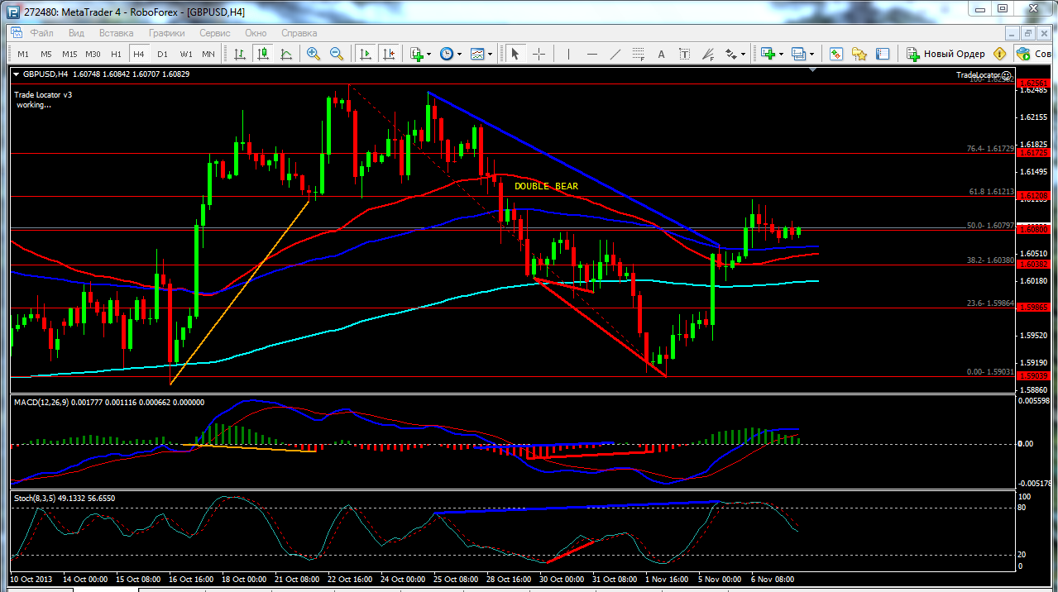Open the Окно menu

point(256,33)
